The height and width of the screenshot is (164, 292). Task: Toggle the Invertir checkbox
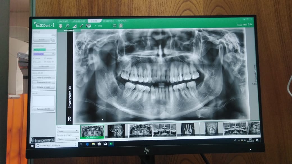point(34,61)
